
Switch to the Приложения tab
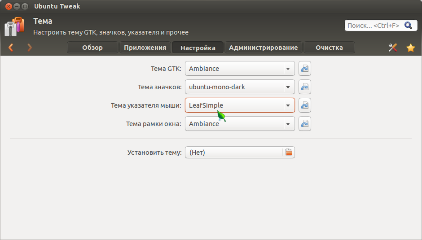[x=145, y=48]
